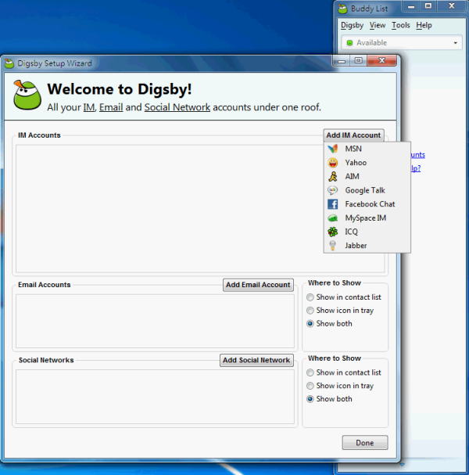
Task: Click the MySpace IM icon
Action: pyautogui.click(x=332, y=218)
